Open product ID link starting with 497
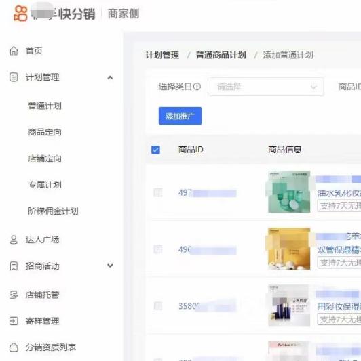The width and height of the screenshot is (361, 361). 208,193
